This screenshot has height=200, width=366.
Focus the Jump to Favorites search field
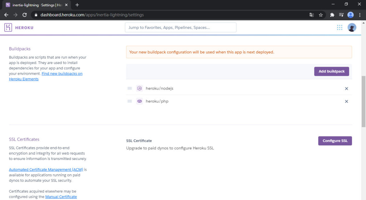tap(180, 27)
